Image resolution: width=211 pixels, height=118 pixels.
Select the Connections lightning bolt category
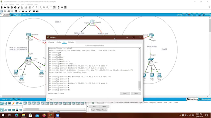coord(13,103)
